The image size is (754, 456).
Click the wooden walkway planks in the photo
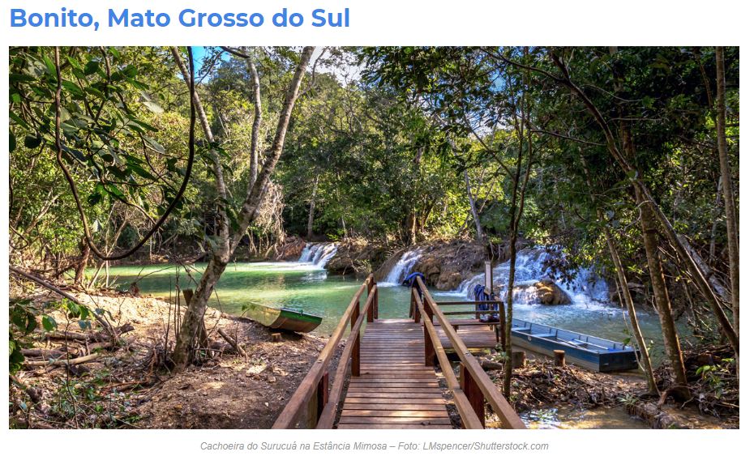coord(394,375)
